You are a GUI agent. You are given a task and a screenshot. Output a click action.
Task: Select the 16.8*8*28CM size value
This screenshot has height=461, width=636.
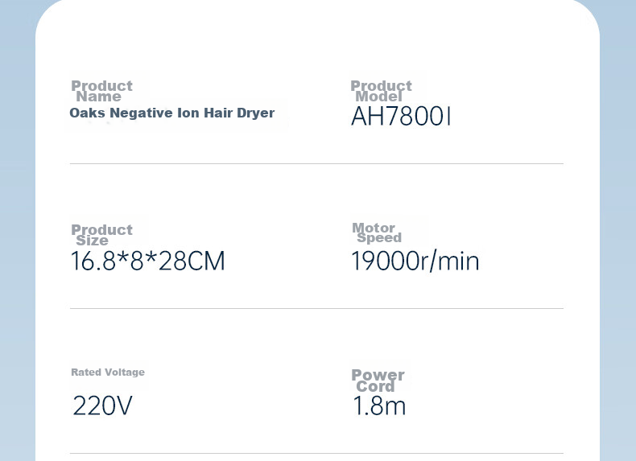click(147, 261)
